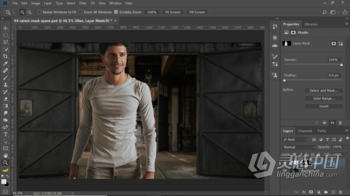Viewport: 350px width, 196px height.
Task: Open Properties panel flyout menu
Action: coord(347,24)
